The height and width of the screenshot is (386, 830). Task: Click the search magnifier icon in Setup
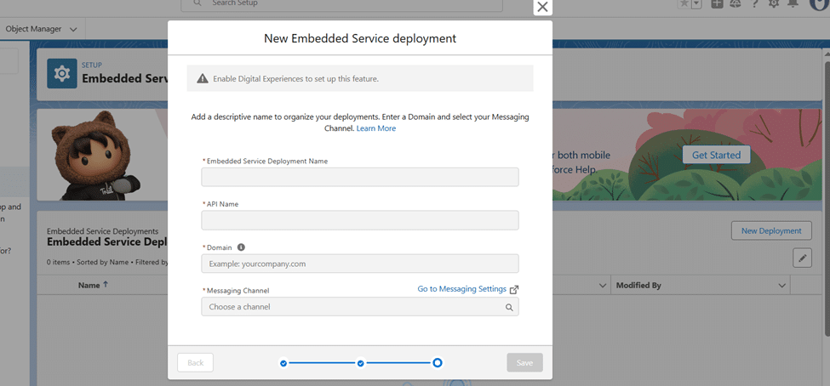(197, 3)
